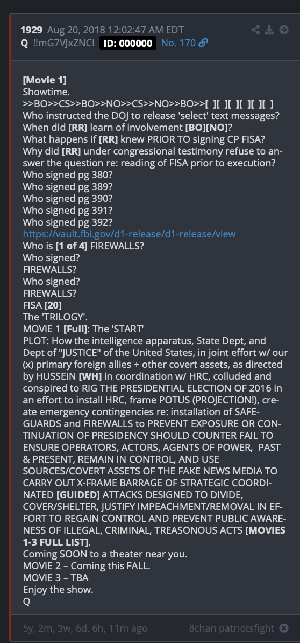
Task: Click the author name Q in header
Action: pyautogui.click(x=24, y=43)
